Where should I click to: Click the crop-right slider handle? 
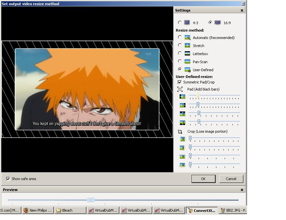click(190, 147)
